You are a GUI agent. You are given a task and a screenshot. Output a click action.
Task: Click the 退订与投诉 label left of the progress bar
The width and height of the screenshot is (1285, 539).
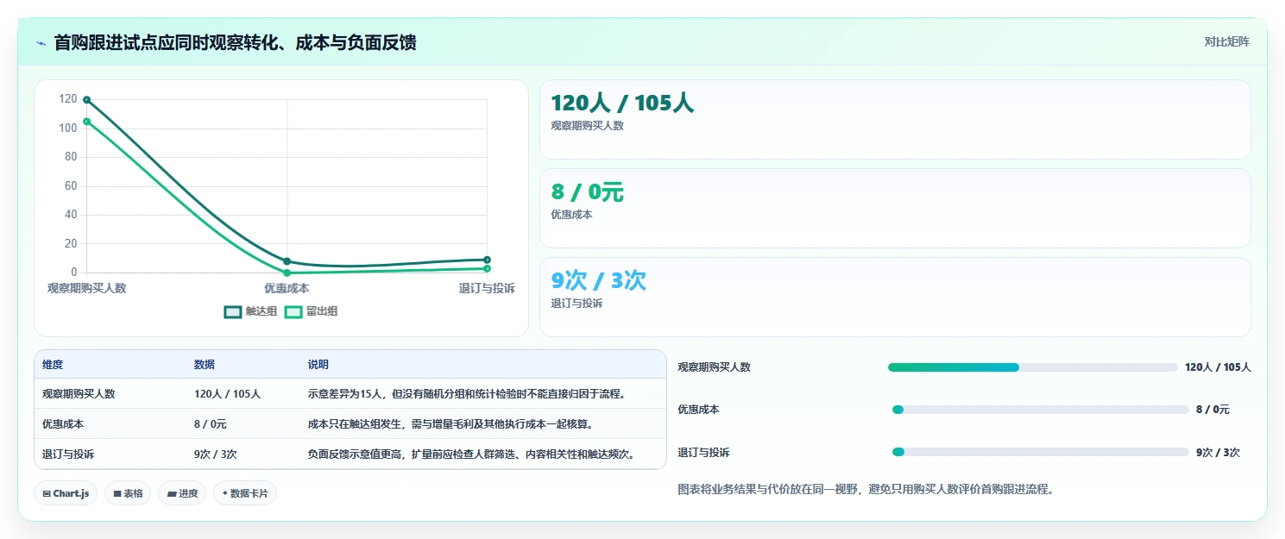click(704, 453)
